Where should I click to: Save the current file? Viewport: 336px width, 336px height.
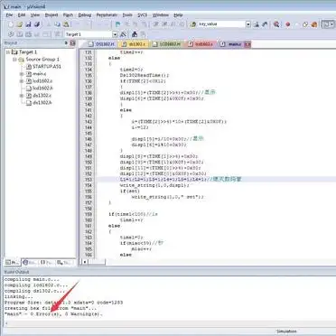(28, 24)
